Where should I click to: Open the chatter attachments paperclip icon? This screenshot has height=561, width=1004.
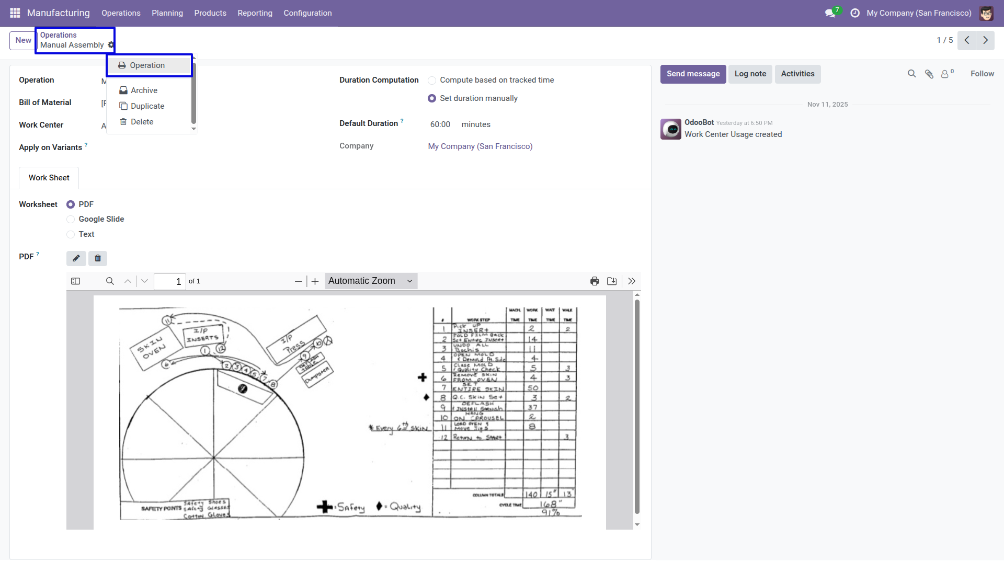929,74
